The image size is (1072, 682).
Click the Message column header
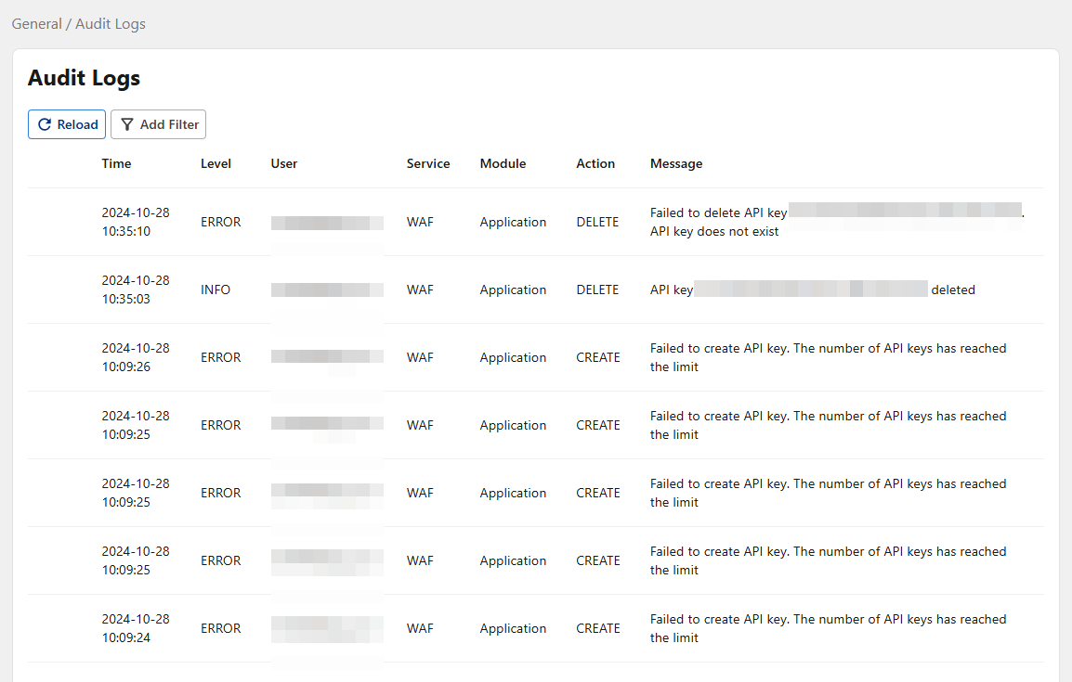[x=676, y=163]
